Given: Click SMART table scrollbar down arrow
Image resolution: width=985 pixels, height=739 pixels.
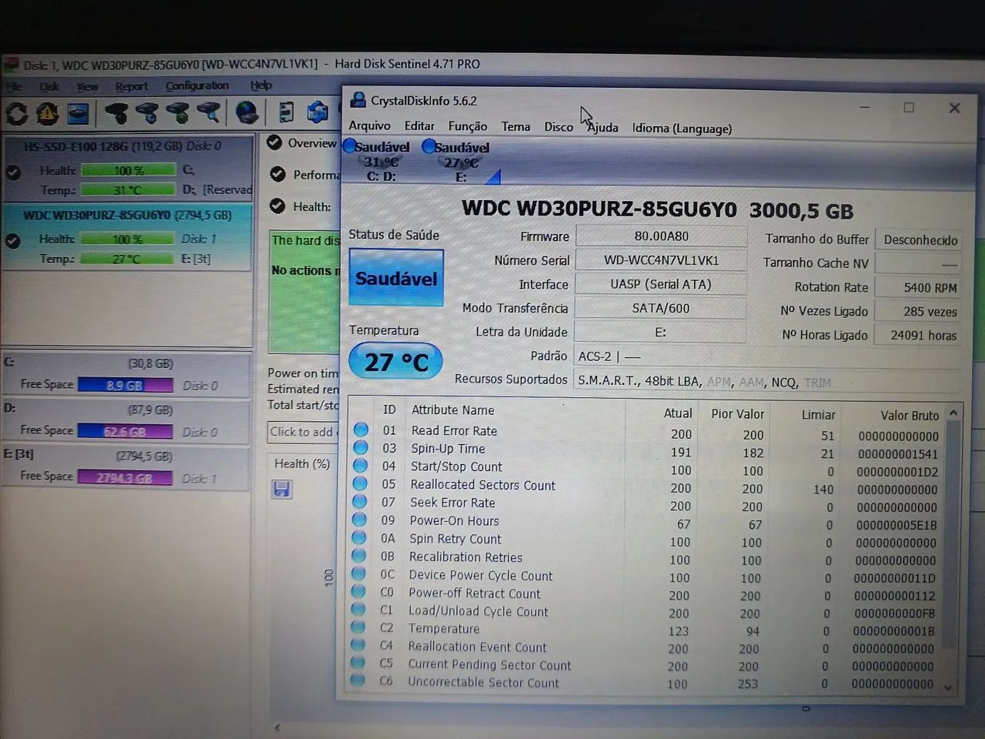Looking at the screenshot, I should [x=948, y=687].
